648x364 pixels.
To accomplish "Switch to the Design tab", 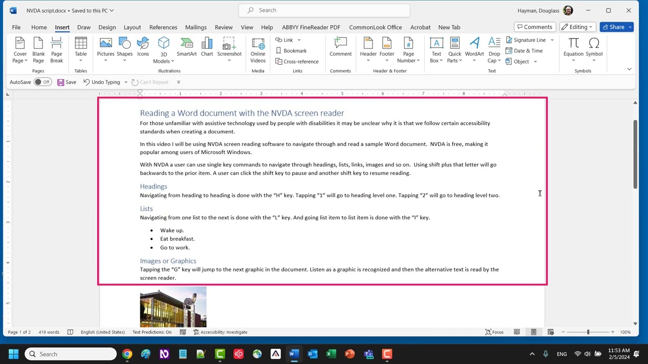I will (107, 27).
